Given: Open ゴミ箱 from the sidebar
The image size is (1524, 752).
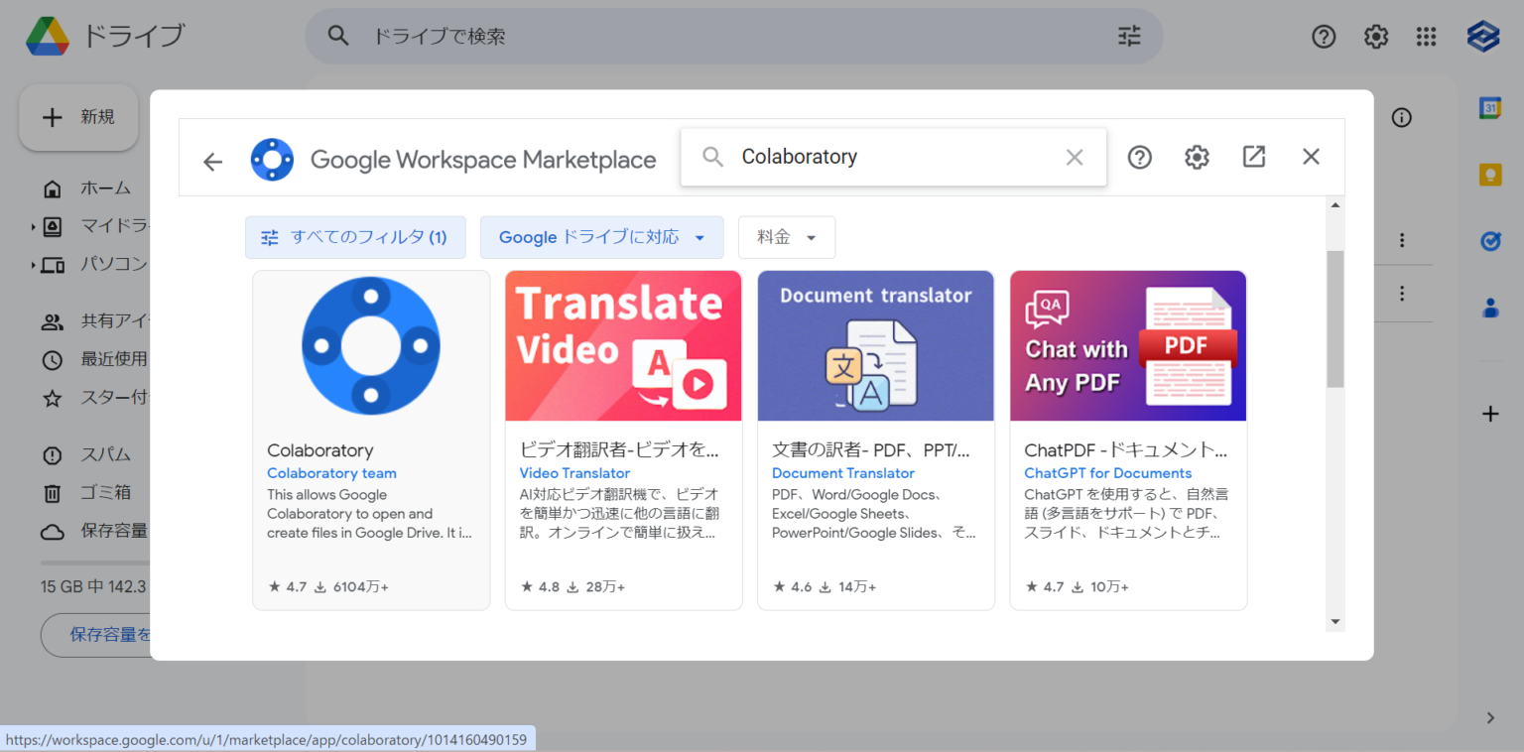Looking at the screenshot, I should [96, 492].
